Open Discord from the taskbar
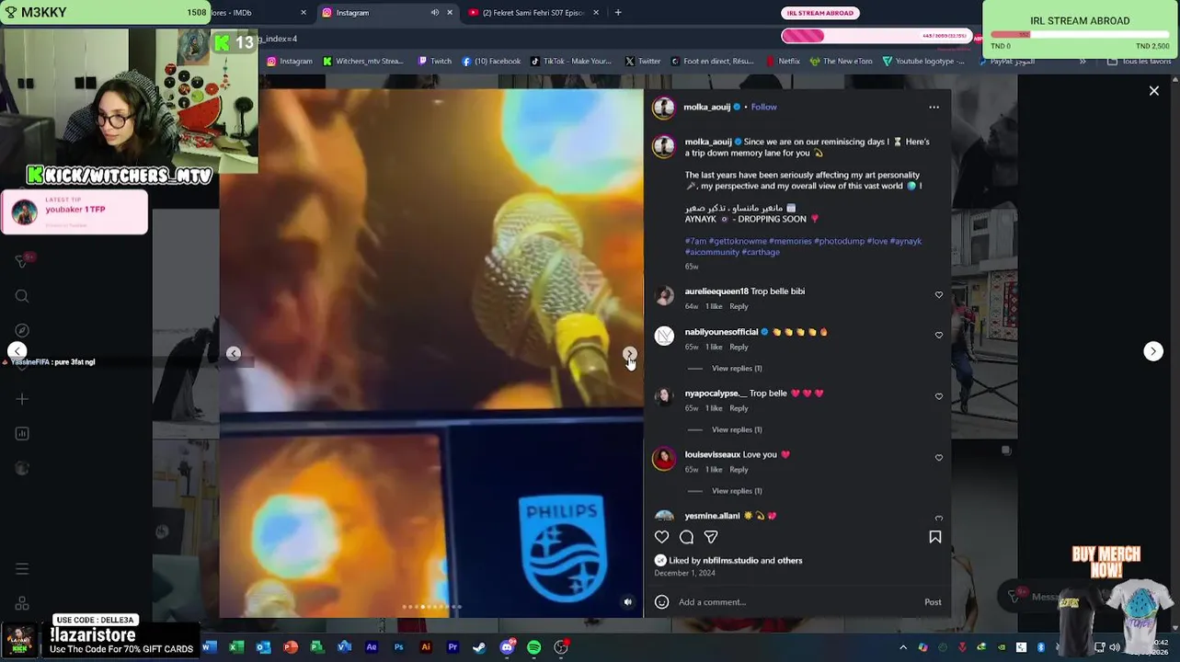 click(507, 647)
